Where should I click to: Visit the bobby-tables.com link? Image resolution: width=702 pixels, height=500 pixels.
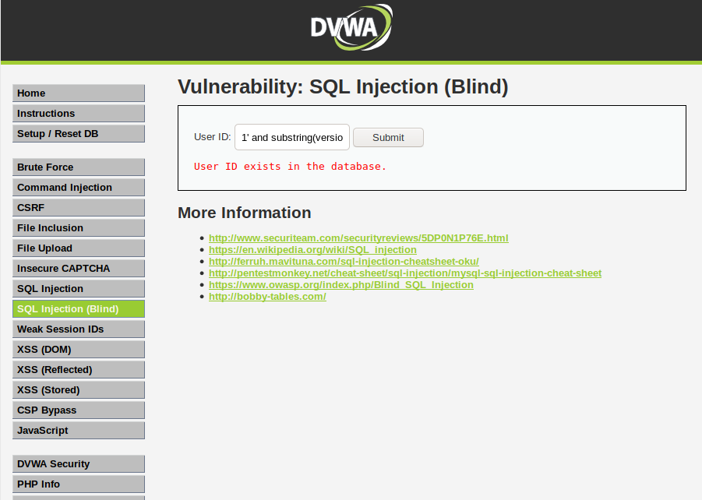tap(267, 297)
